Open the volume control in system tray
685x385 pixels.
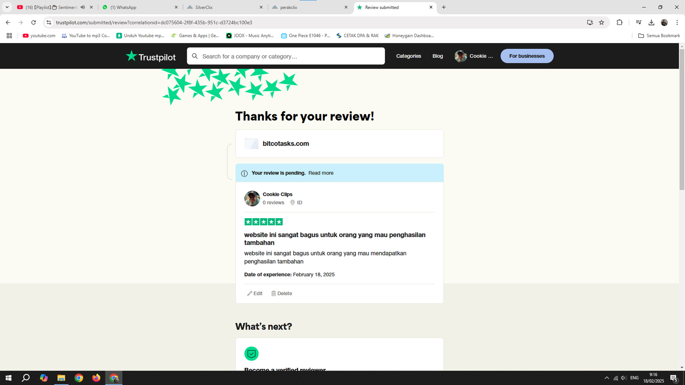tap(623, 378)
